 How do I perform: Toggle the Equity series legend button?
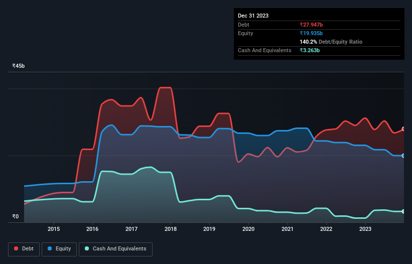[59, 249]
